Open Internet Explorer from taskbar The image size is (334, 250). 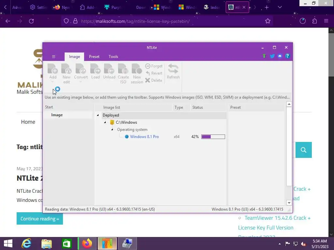click(x=27, y=243)
